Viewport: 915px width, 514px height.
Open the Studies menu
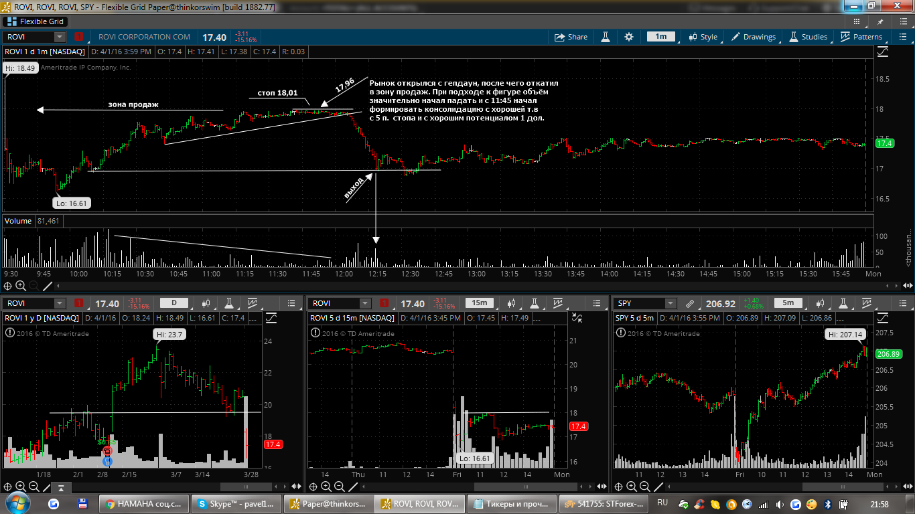pos(808,37)
